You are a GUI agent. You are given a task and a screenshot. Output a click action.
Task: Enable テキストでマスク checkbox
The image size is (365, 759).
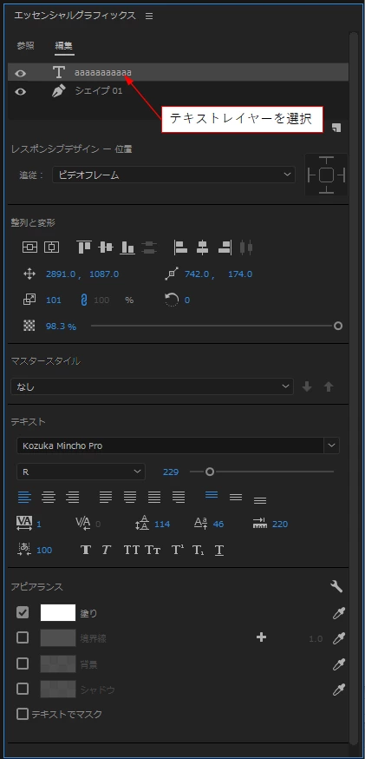point(23,714)
